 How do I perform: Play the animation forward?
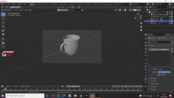coord(74,86)
